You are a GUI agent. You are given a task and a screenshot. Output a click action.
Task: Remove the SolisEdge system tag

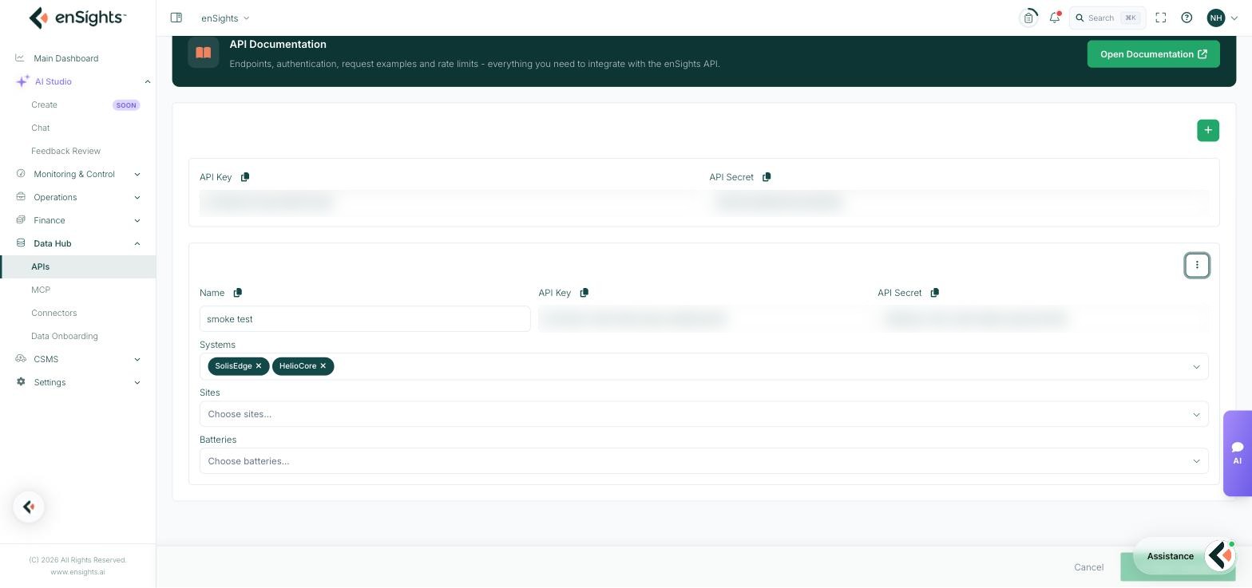(x=259, y=366)
